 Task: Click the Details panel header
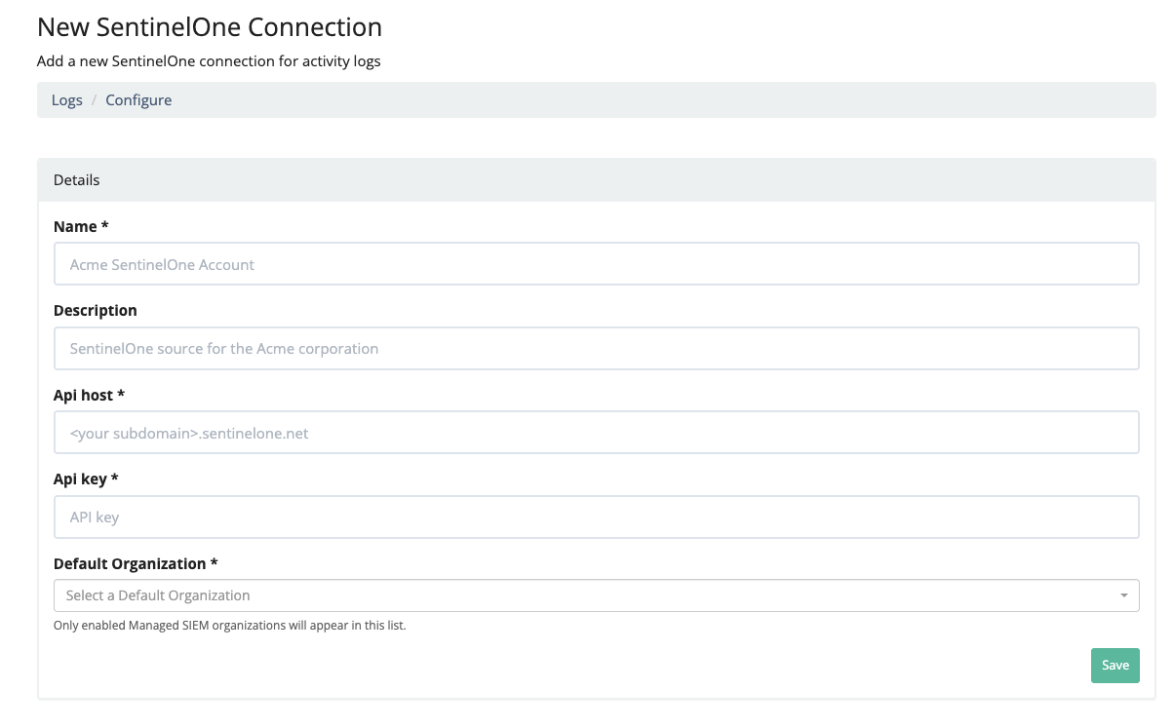coord(596,180)
